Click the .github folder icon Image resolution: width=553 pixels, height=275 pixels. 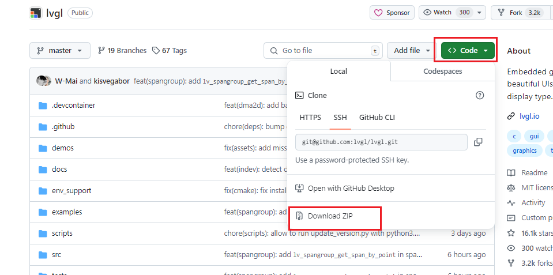coord(43,127)
